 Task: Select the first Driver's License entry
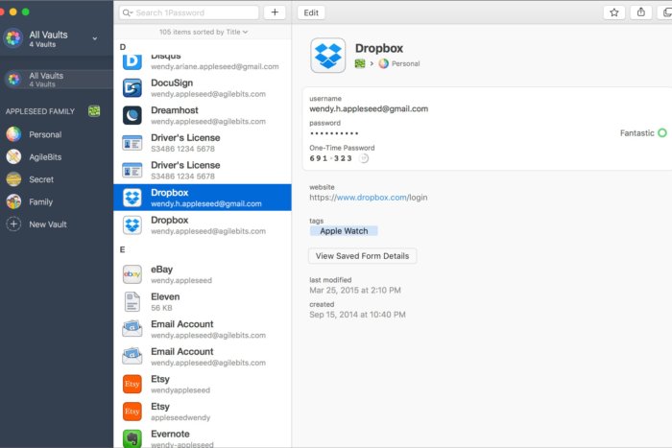click(203, 143)
